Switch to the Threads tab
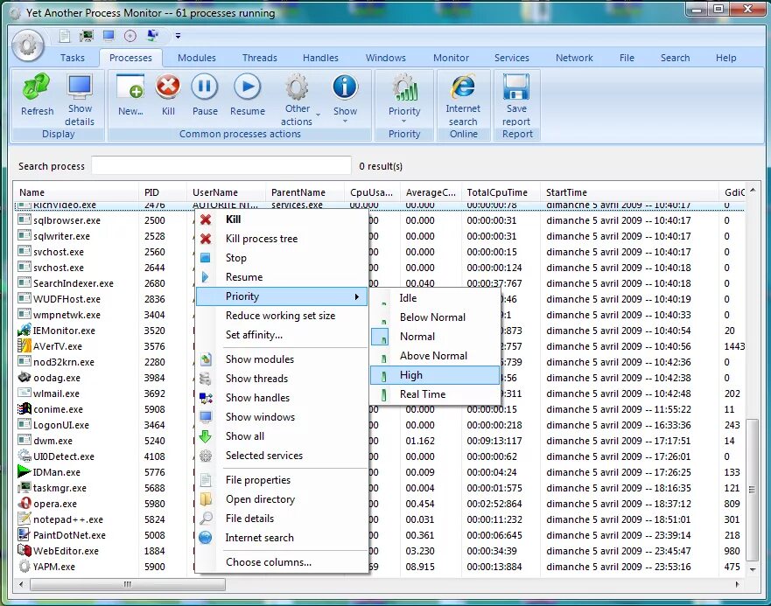771x606 pixels. [x=260, y=58]
